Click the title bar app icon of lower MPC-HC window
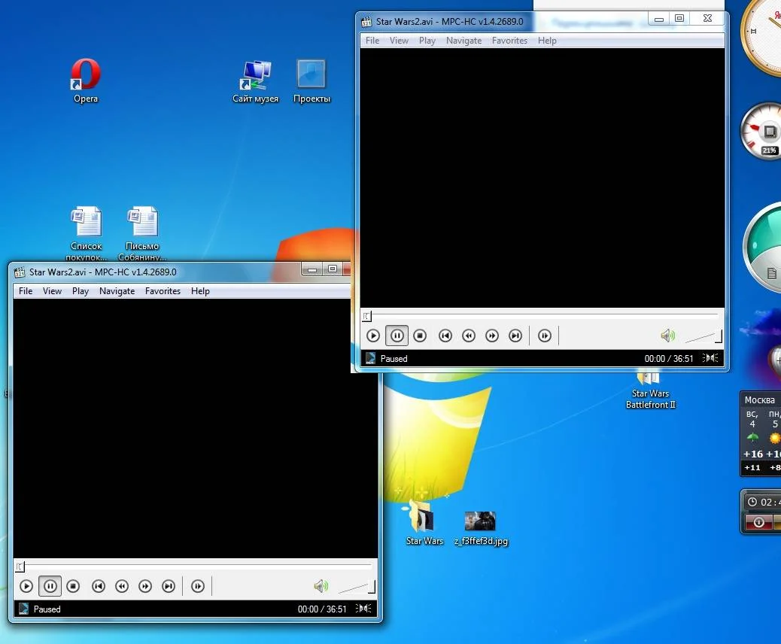781x644 pixels. click(x=20, y=272)
